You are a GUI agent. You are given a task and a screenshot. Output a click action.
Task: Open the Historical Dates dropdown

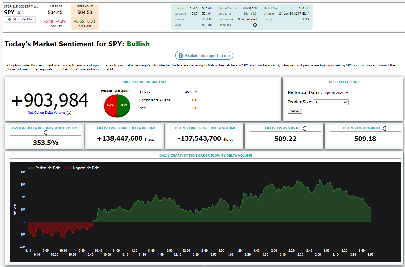point(336,93)
